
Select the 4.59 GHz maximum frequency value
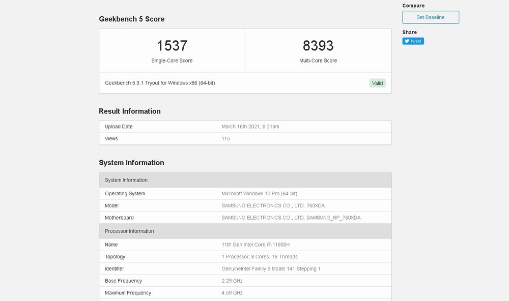pyautogui.click(x=232, y=292)
